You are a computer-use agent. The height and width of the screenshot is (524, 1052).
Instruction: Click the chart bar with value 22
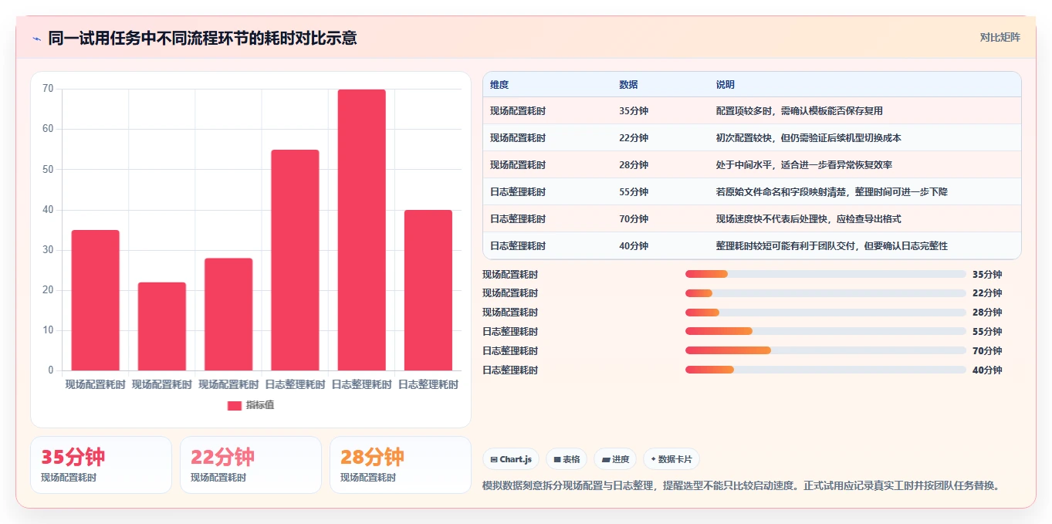click(162, 326)
